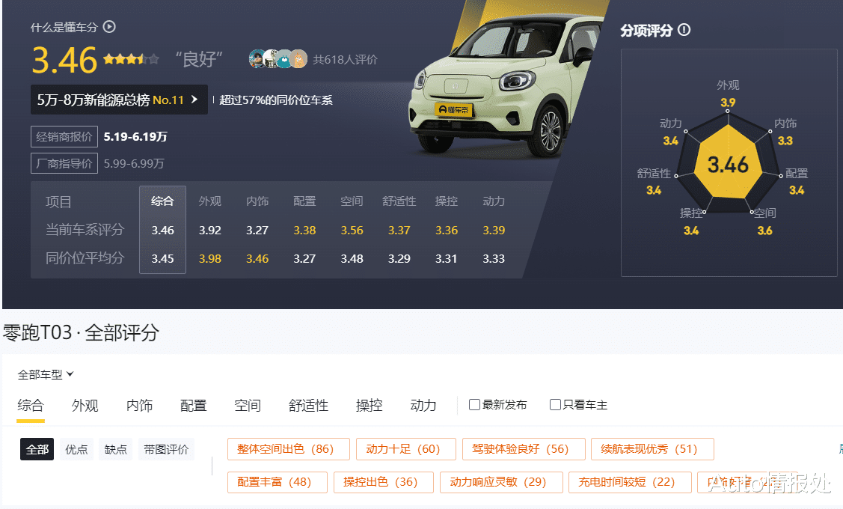Select the 操控出色 (36) tag
This screenshot has height=509, width=843.
pos(383,482)
